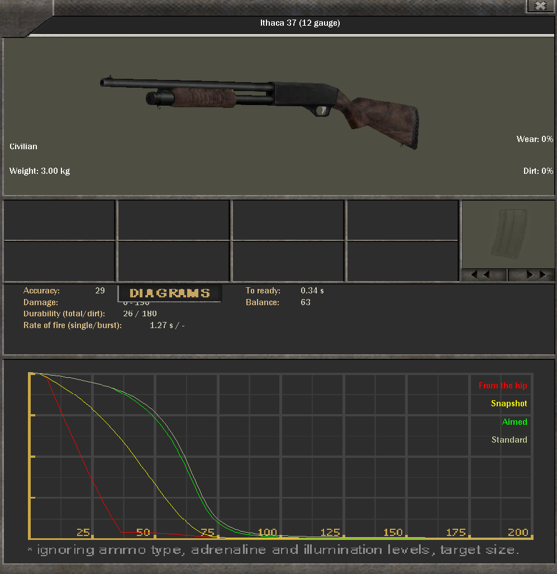Viewport: 557px width, 574px height.
Task: Select first-row, first-column empty attachment slot
Action: coord(59,220)
